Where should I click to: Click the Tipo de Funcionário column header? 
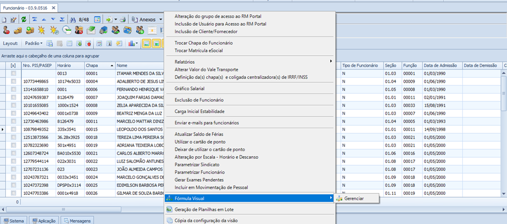pyautogui.click(x=362, y=66)
